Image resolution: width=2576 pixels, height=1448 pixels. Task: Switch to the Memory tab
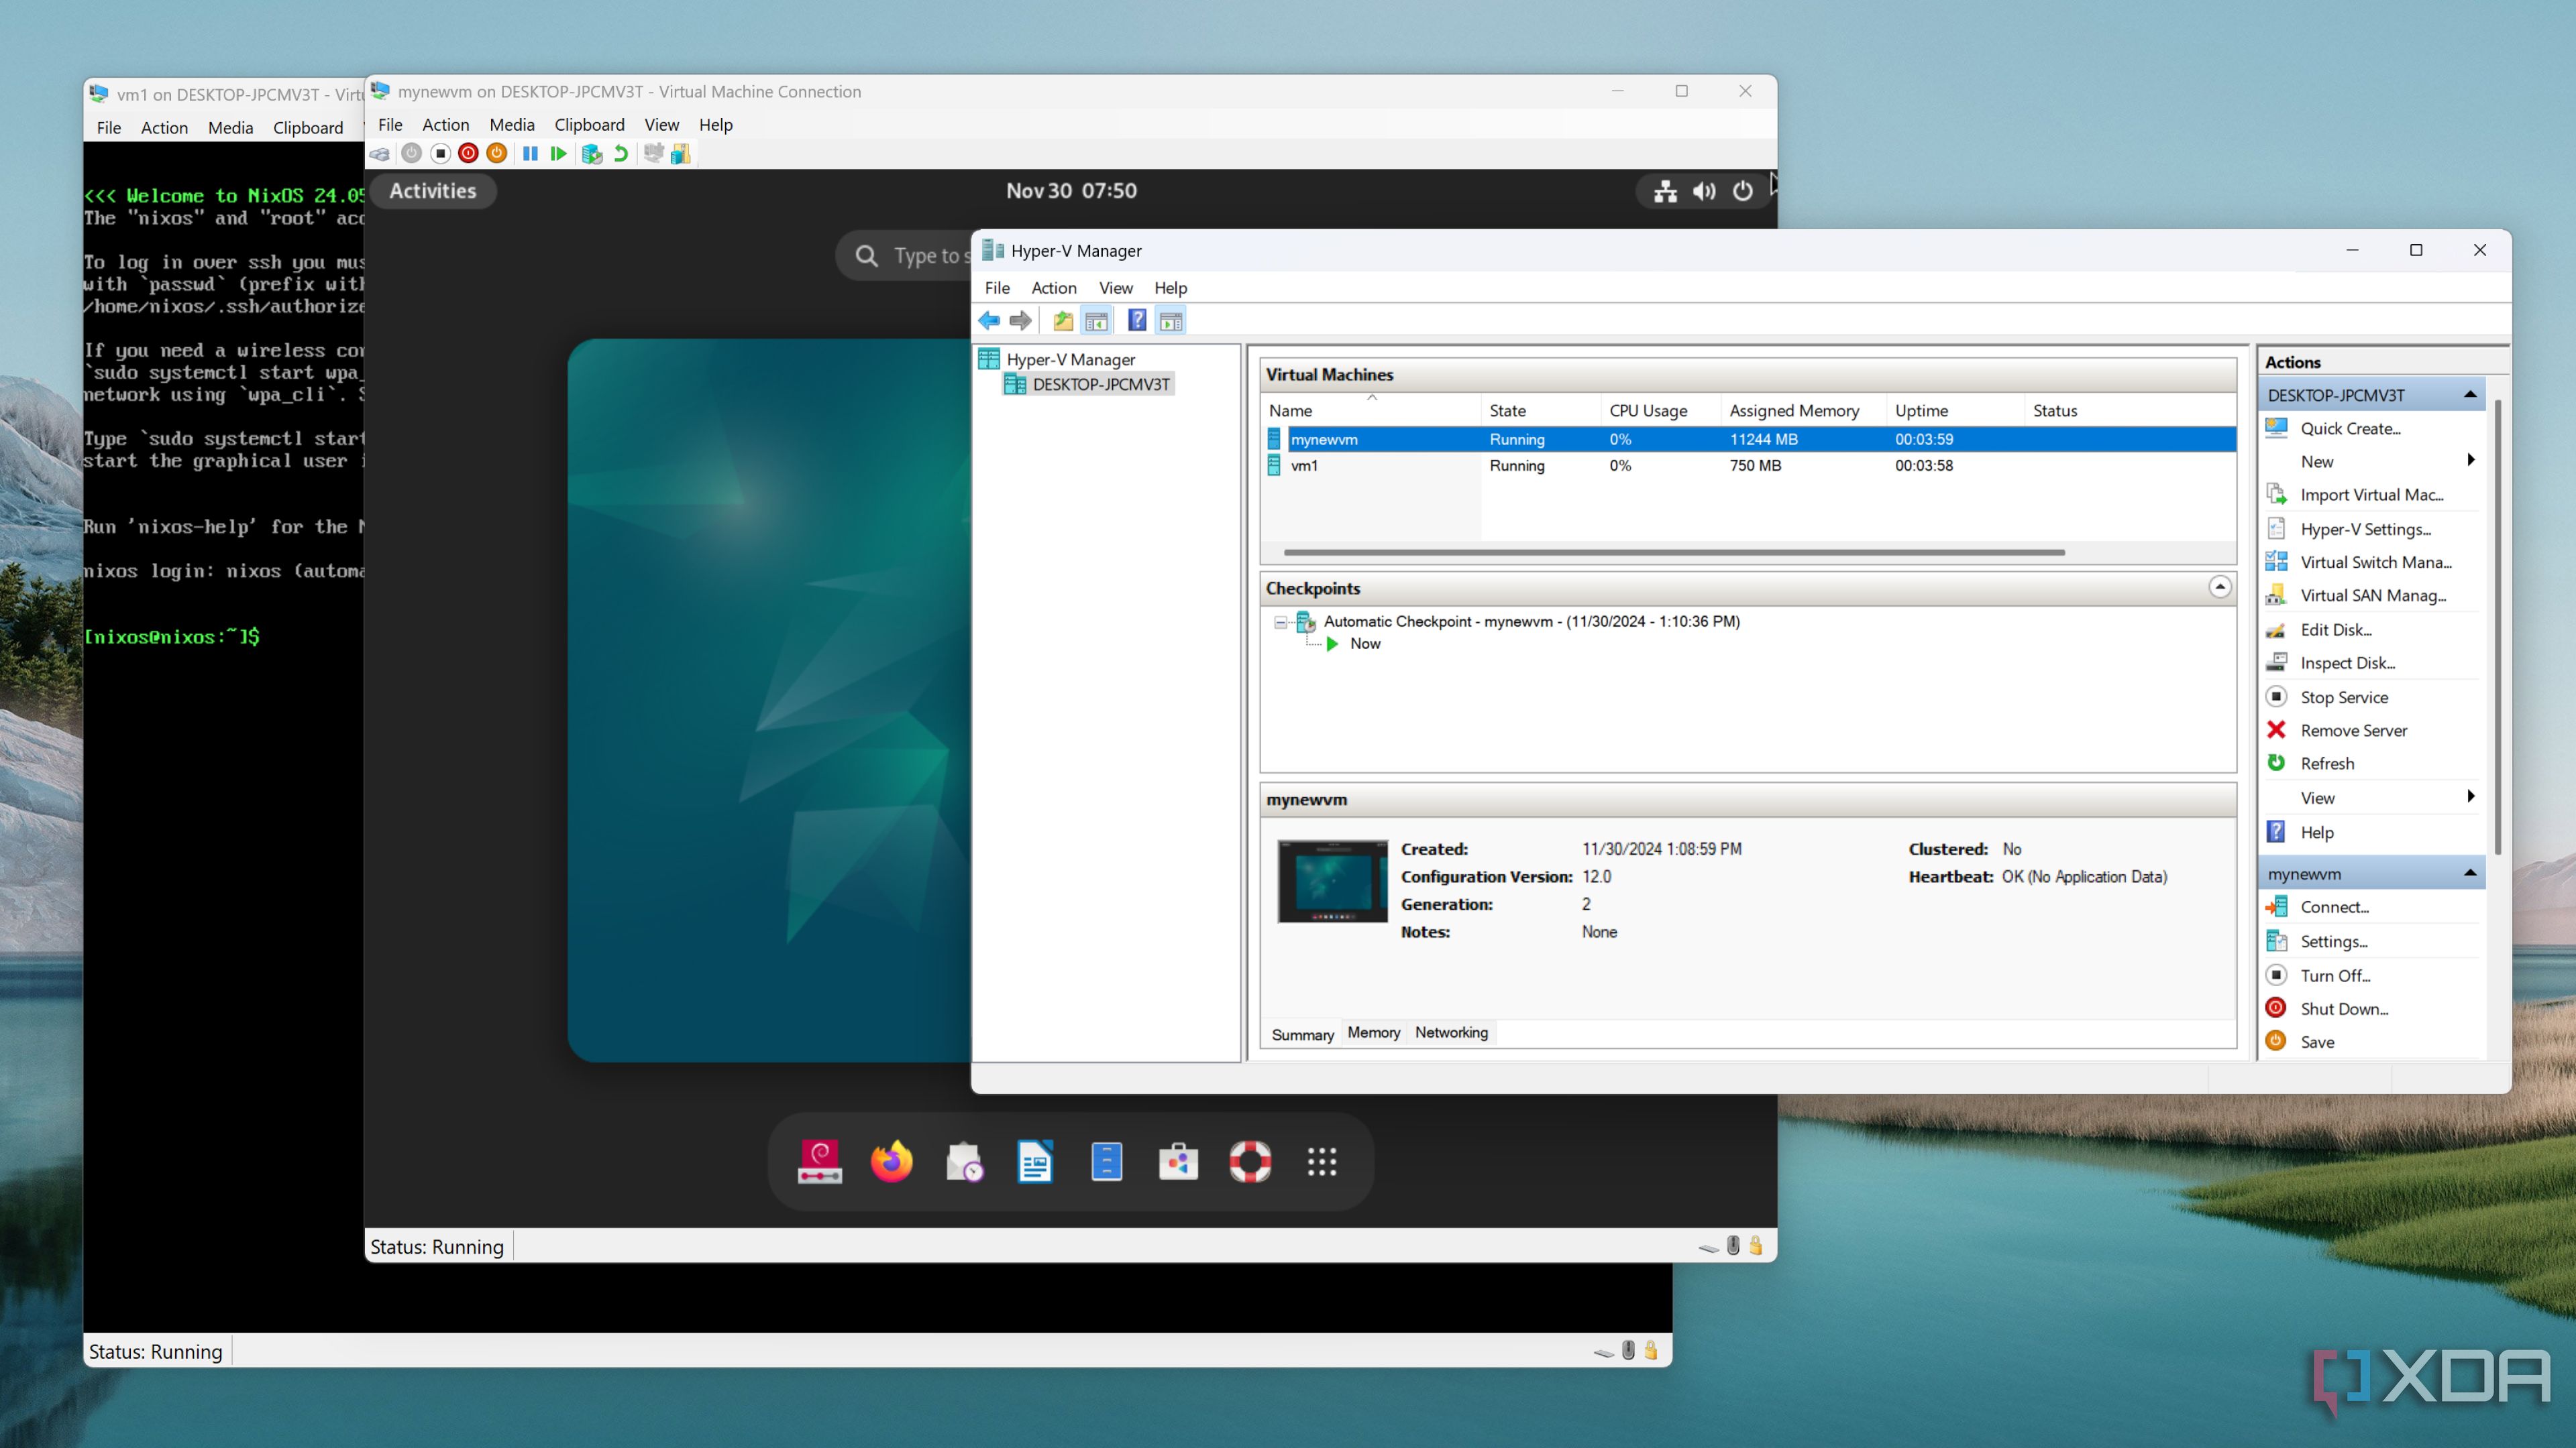click(1373, 1032)
